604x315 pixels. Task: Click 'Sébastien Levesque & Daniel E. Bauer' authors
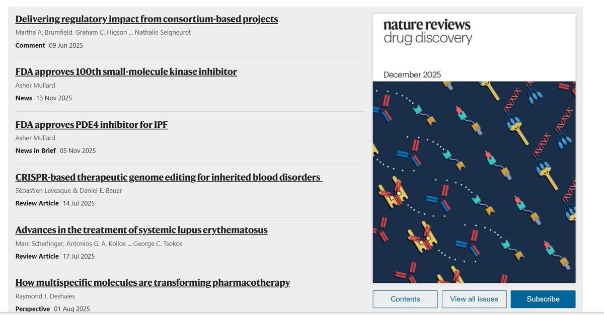pos(68,191)
